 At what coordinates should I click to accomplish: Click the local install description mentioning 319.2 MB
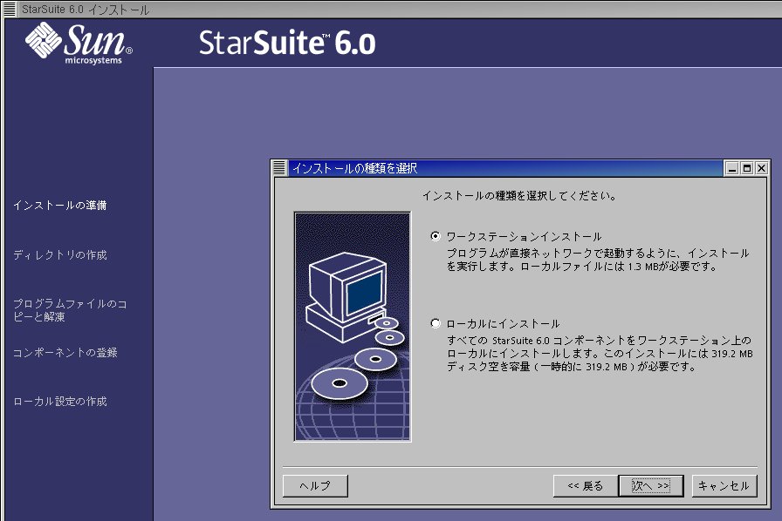(x=600, y=354)
